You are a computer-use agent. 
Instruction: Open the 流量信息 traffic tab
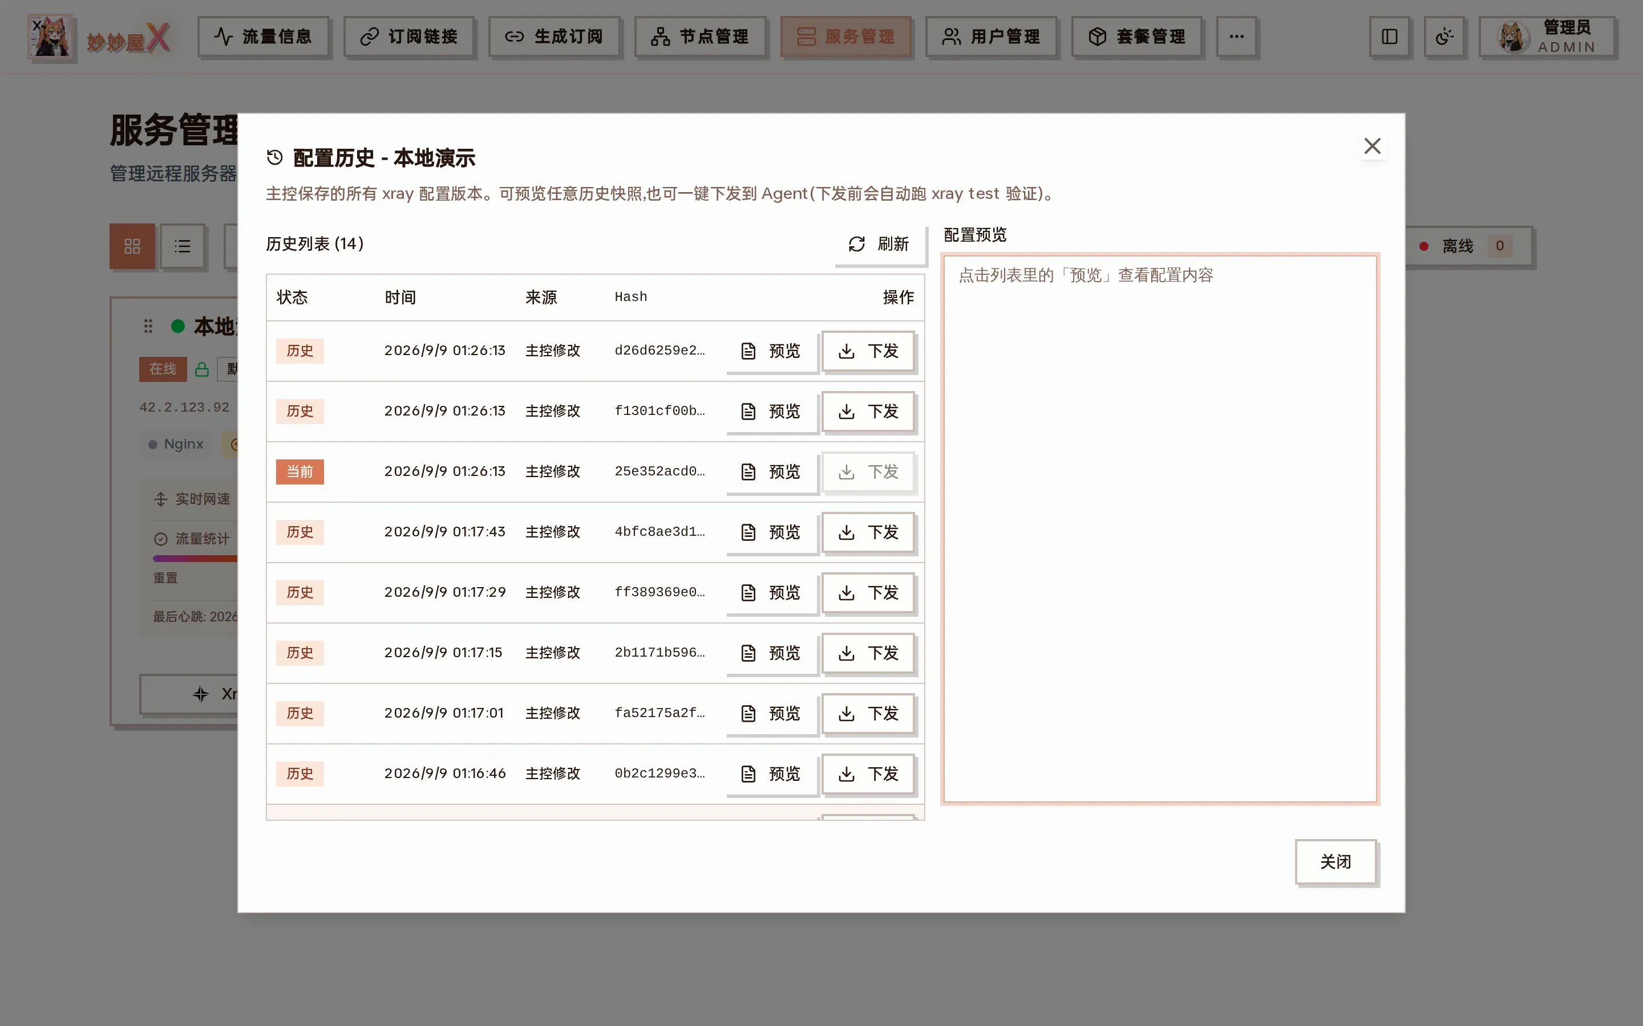[264, 36]
